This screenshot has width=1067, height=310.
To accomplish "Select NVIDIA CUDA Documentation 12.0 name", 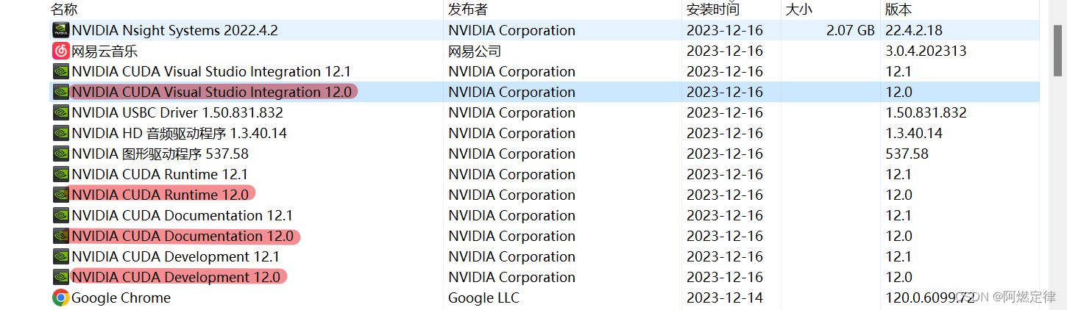I will coord(182,236).
